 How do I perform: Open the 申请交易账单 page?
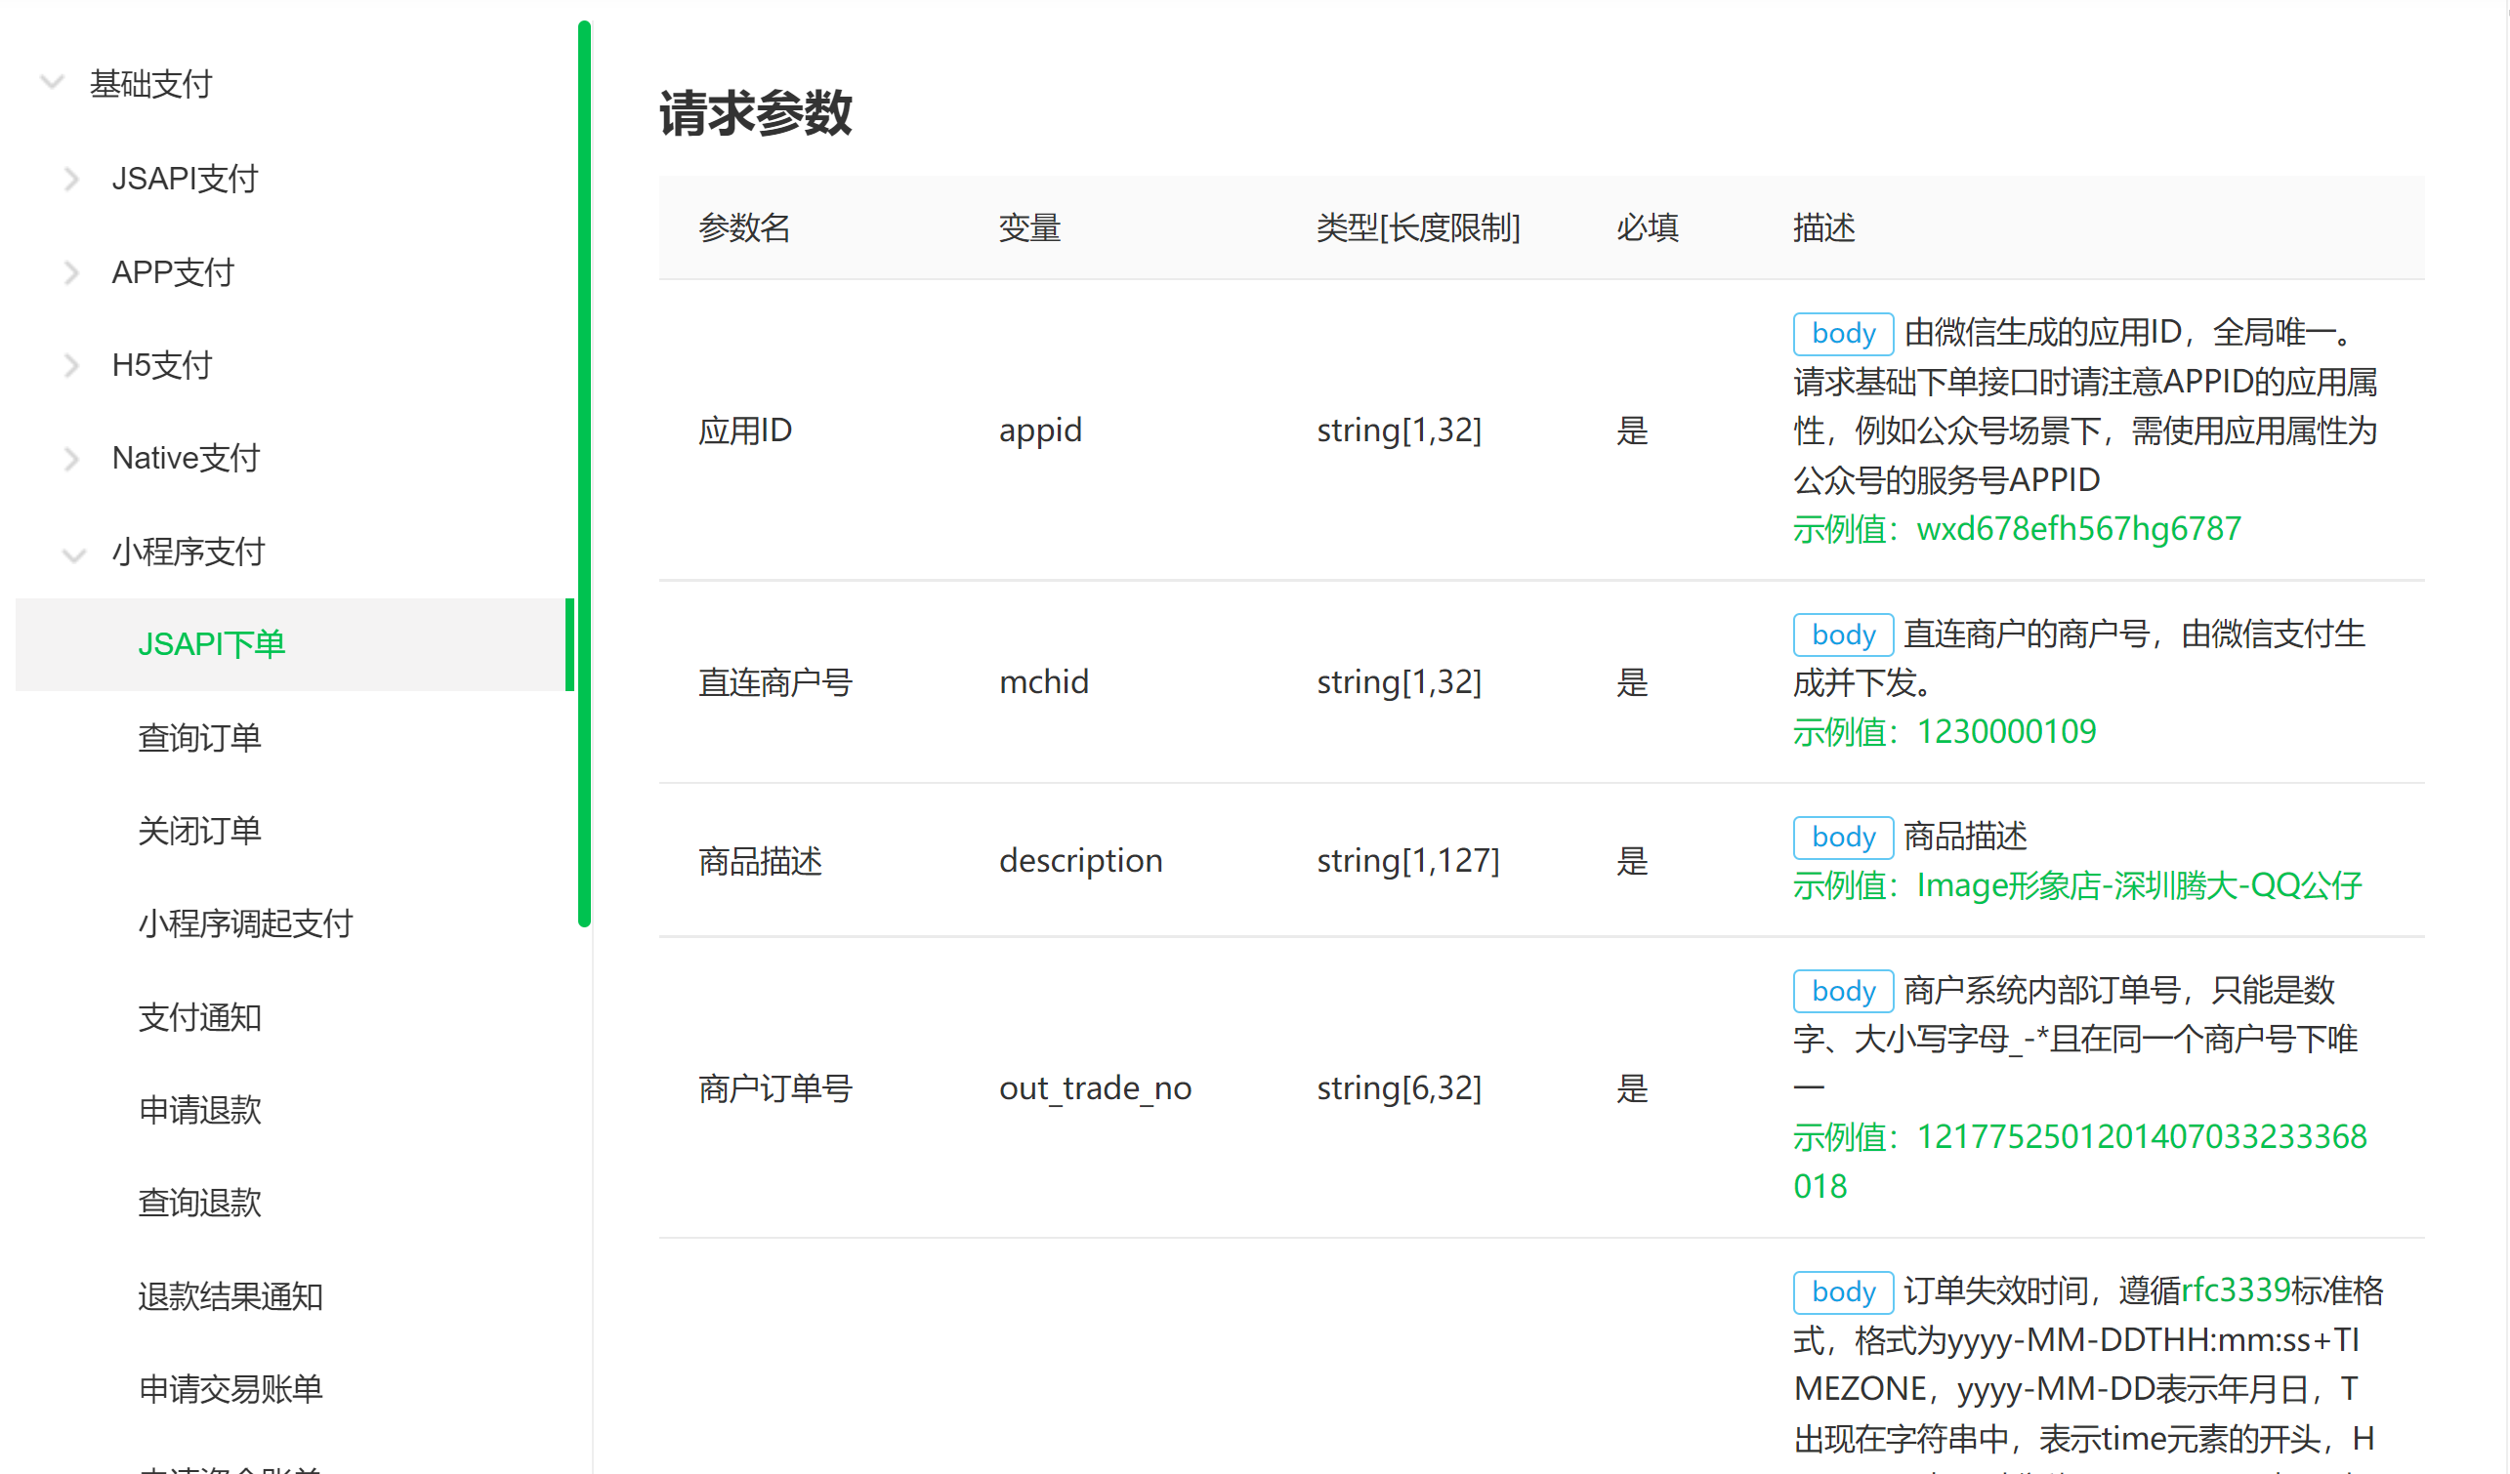[x=230, y=1388]
